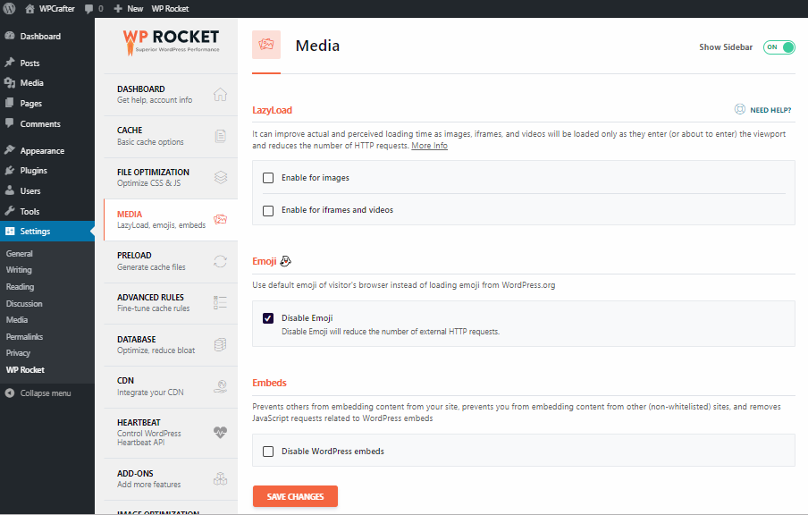Open the New content menu
This screenshot has width=808, height=515.
(x=129, y=9)
